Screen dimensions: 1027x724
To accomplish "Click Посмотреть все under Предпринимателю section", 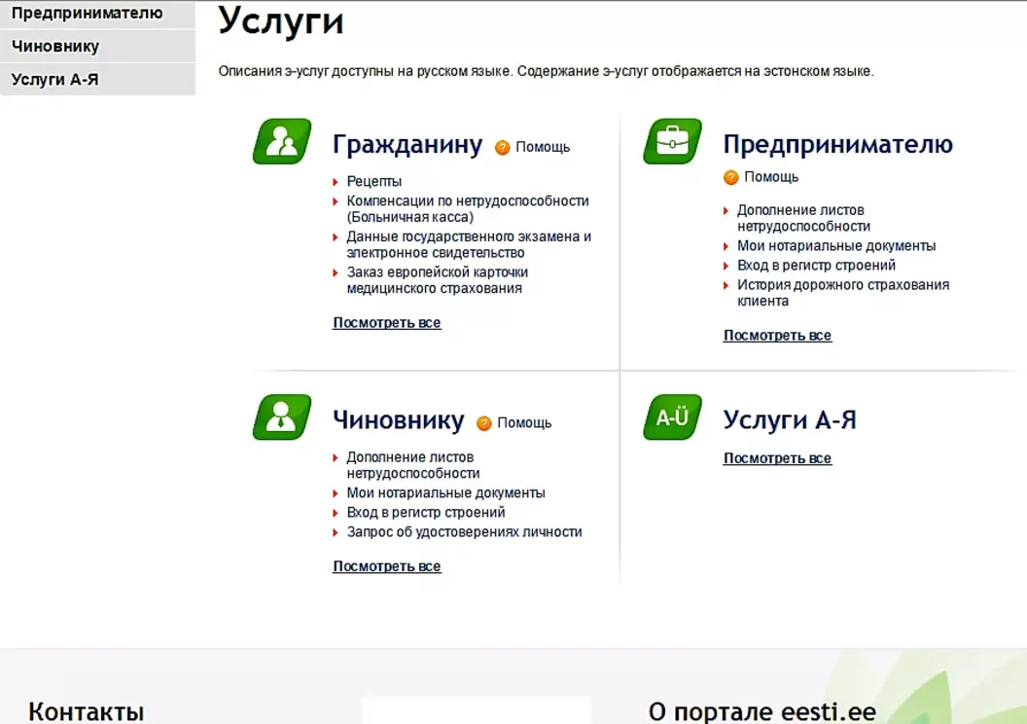I will pos(777,336).
